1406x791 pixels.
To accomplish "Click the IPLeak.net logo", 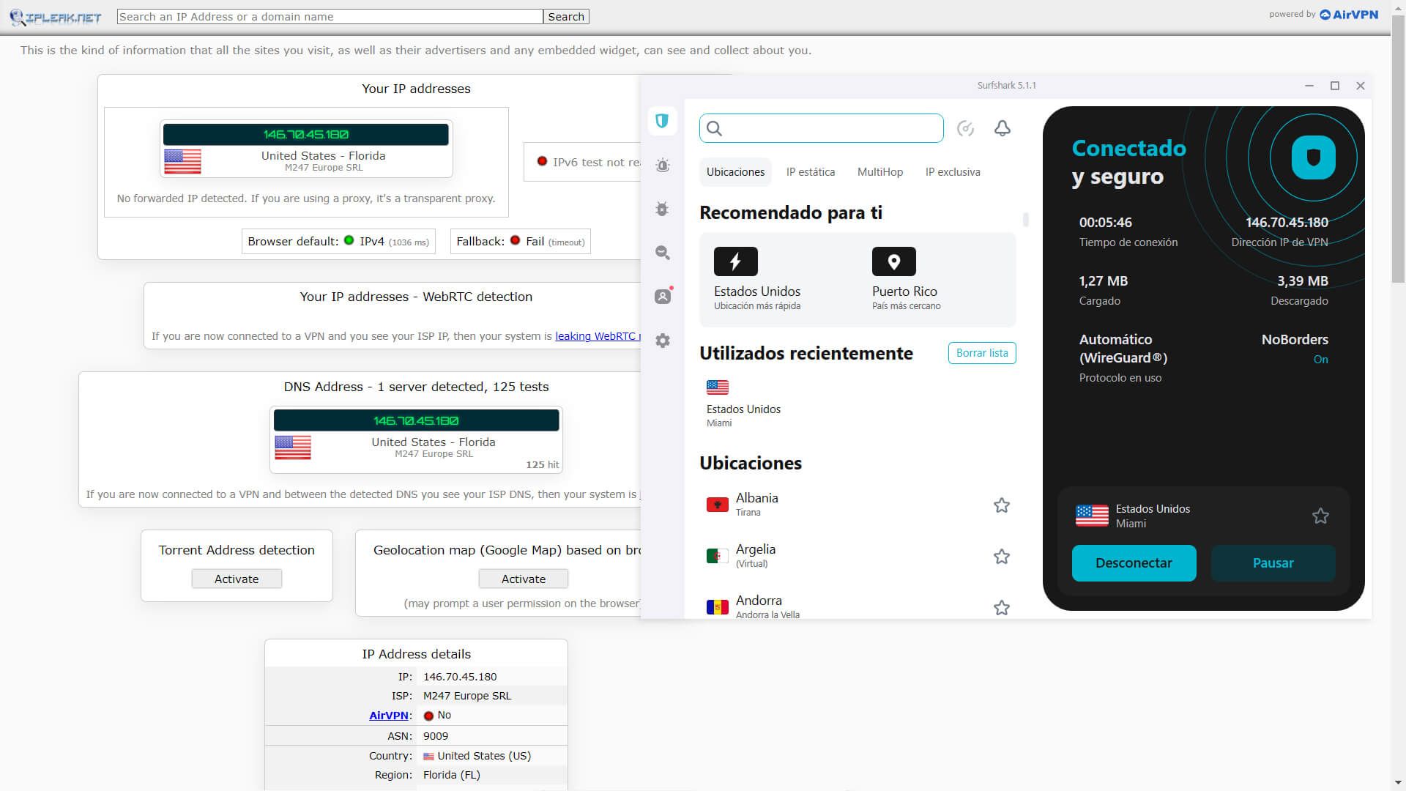I will tap(56, 17).
